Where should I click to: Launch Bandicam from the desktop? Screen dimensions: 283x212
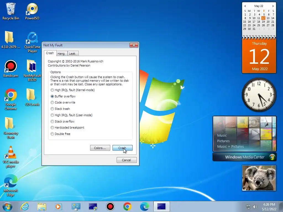coord(11,68)
